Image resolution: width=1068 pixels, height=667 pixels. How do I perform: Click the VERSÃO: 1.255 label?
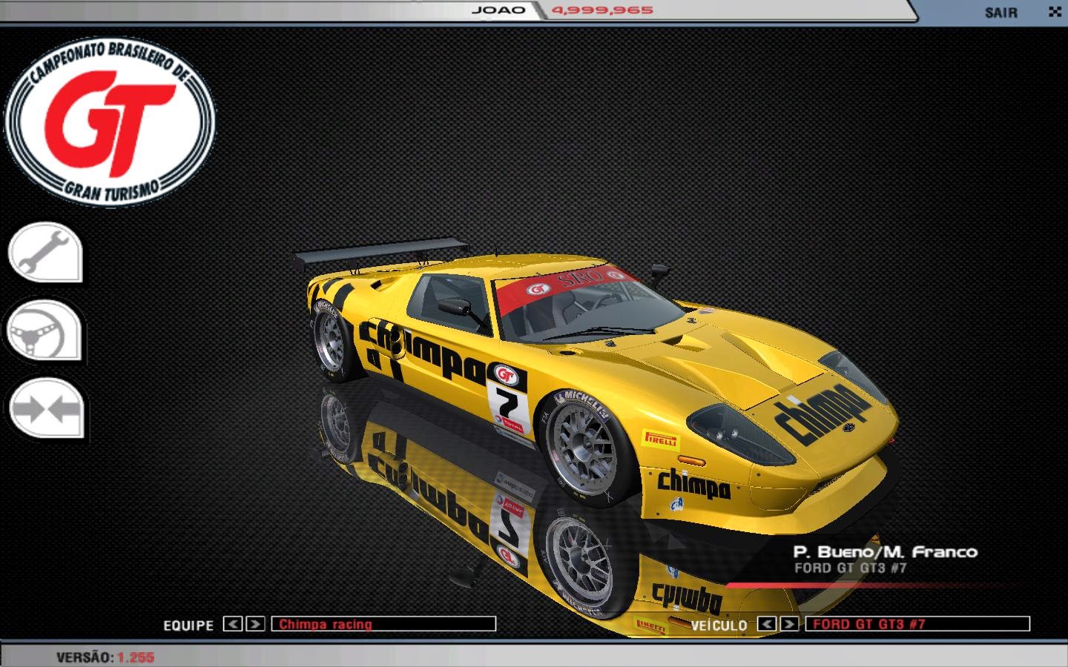pos(105,657)
